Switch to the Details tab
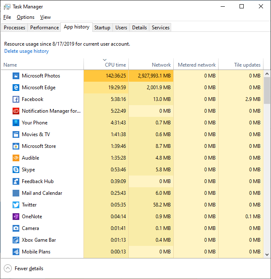271x279 pixels. pos(140,28)
